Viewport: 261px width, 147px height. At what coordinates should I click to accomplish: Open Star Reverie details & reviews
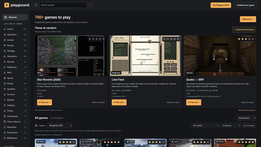click(98, 102)
